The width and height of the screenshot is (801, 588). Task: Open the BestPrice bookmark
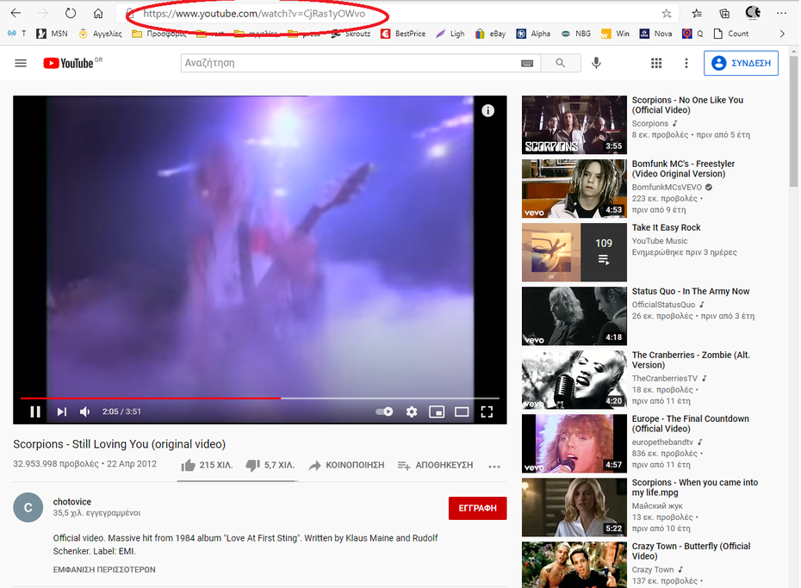[x=404, y=34]
